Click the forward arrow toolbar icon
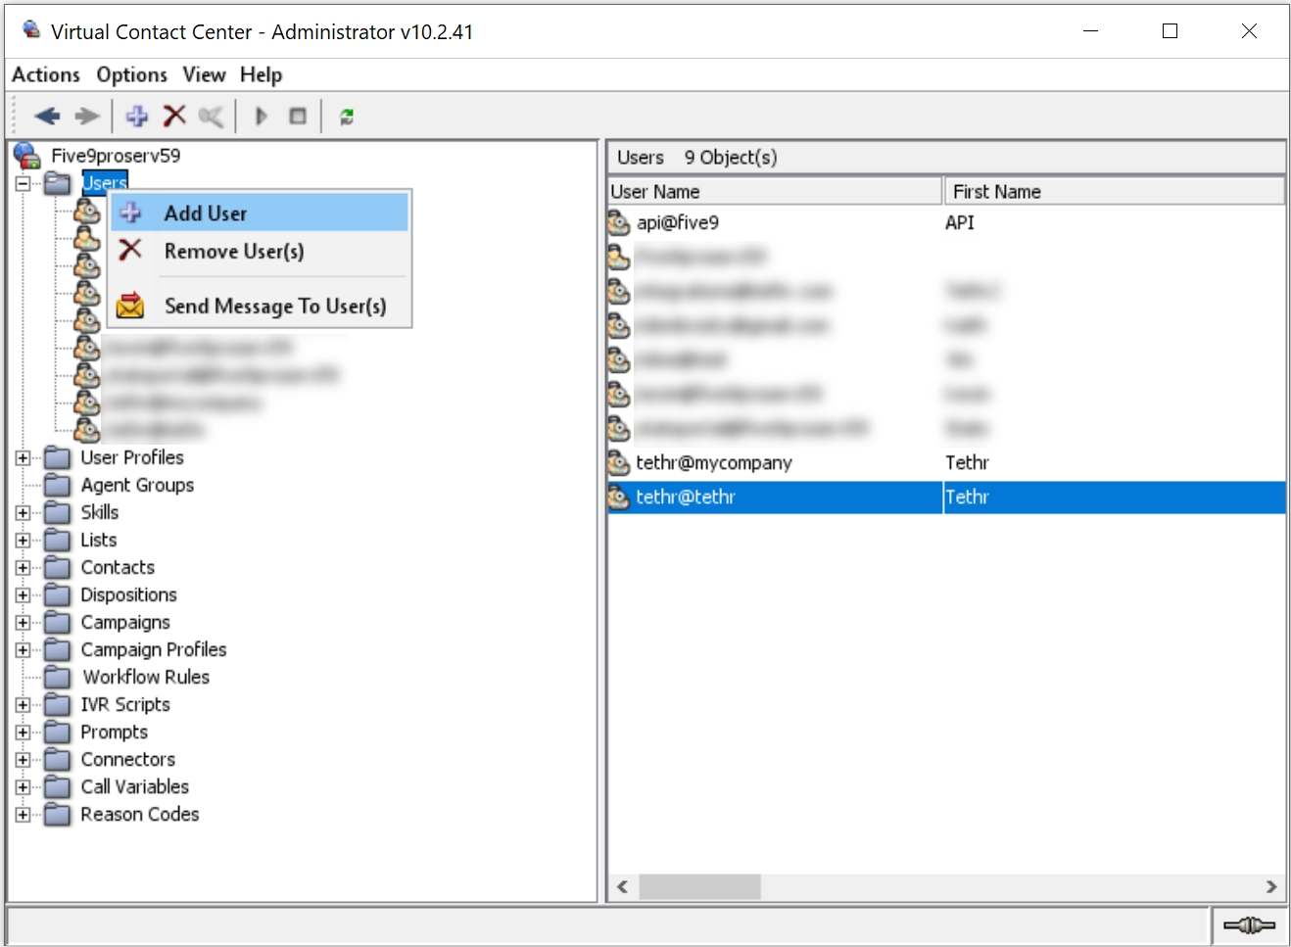This screenshot has height=947, width=1291. pos(87,117)
